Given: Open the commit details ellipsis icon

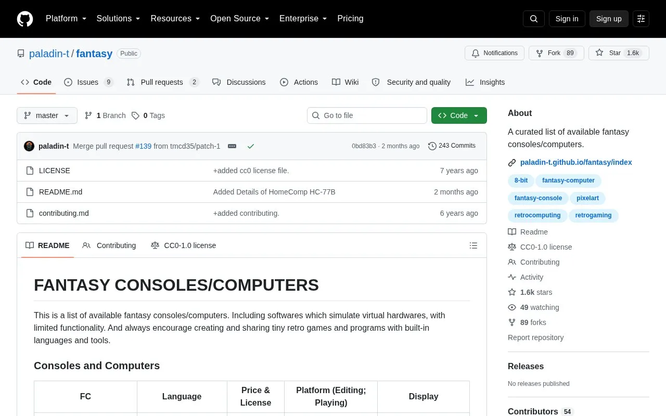Looking at the screenshot, I should tap(232, 146).
